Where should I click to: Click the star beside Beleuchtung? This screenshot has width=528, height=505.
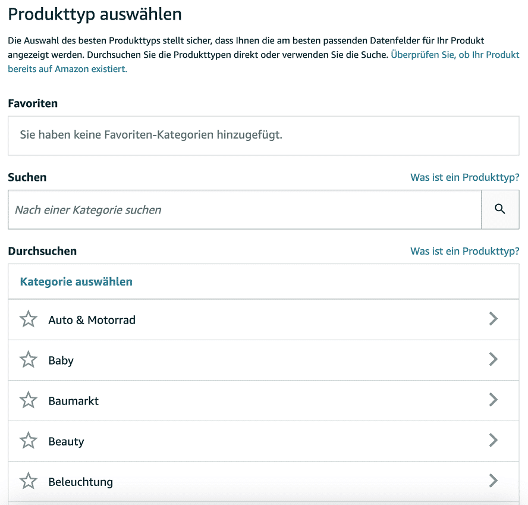(29, 481)
